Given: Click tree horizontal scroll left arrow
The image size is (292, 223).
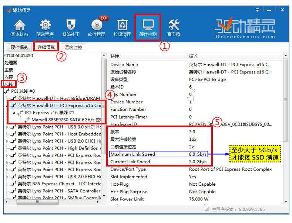Looking at the screenshot, I should (7, 202).
